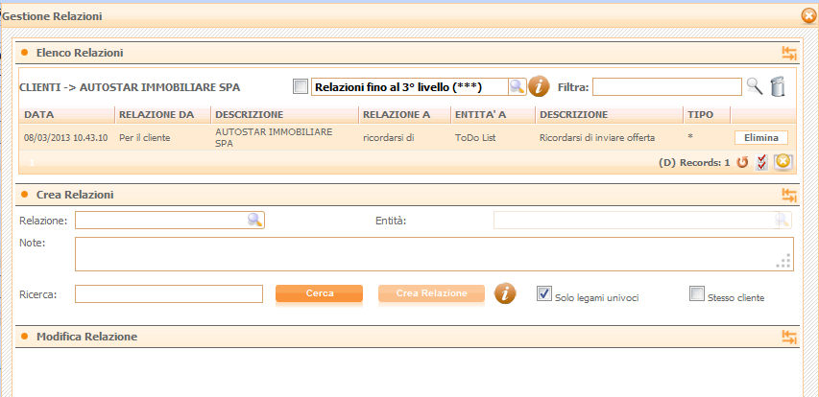819x397 pixels.
Task: Click the trash bin icon beside filter
Action: [778, 87]
